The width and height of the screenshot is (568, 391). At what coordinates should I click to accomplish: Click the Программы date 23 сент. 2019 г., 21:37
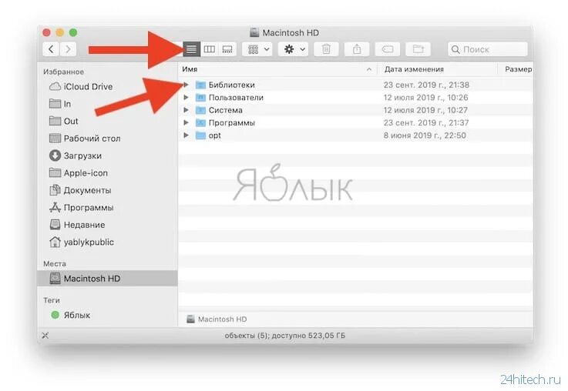pyautogui.click(x=426, y=122)
